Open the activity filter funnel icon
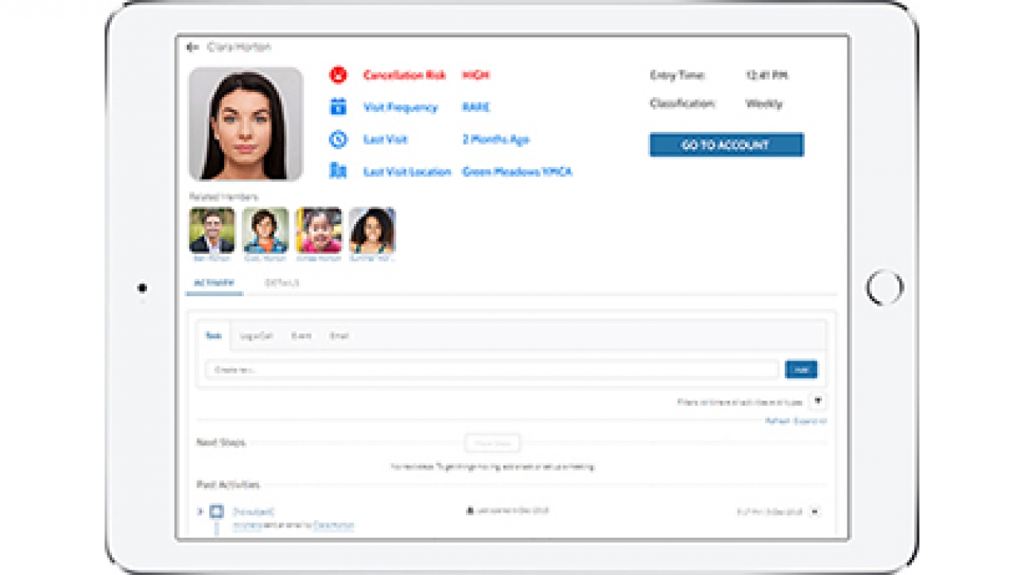This screenshot has height=575, width=1024. 816,402
